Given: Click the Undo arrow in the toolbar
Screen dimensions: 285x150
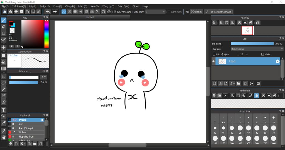Looking at the screenshot, I should (x=48, y=12).
